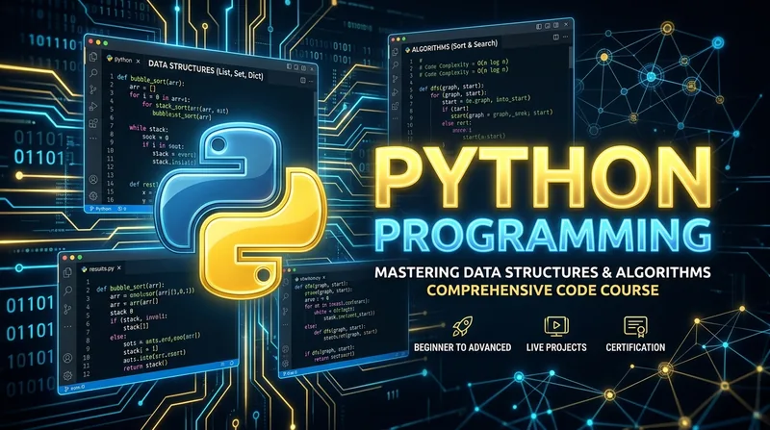
Task: Click DATA STRUCTURES (List, Set, Dict) title
Action: 206,69
